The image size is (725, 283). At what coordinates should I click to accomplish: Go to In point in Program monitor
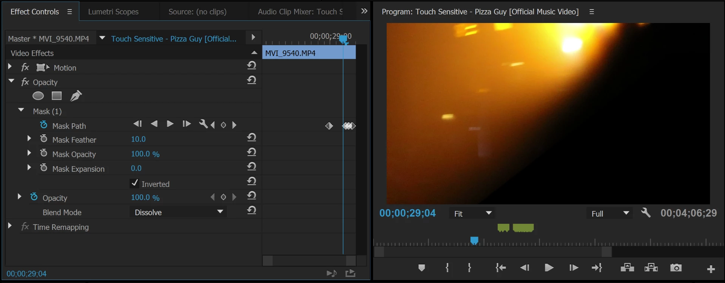501,268
